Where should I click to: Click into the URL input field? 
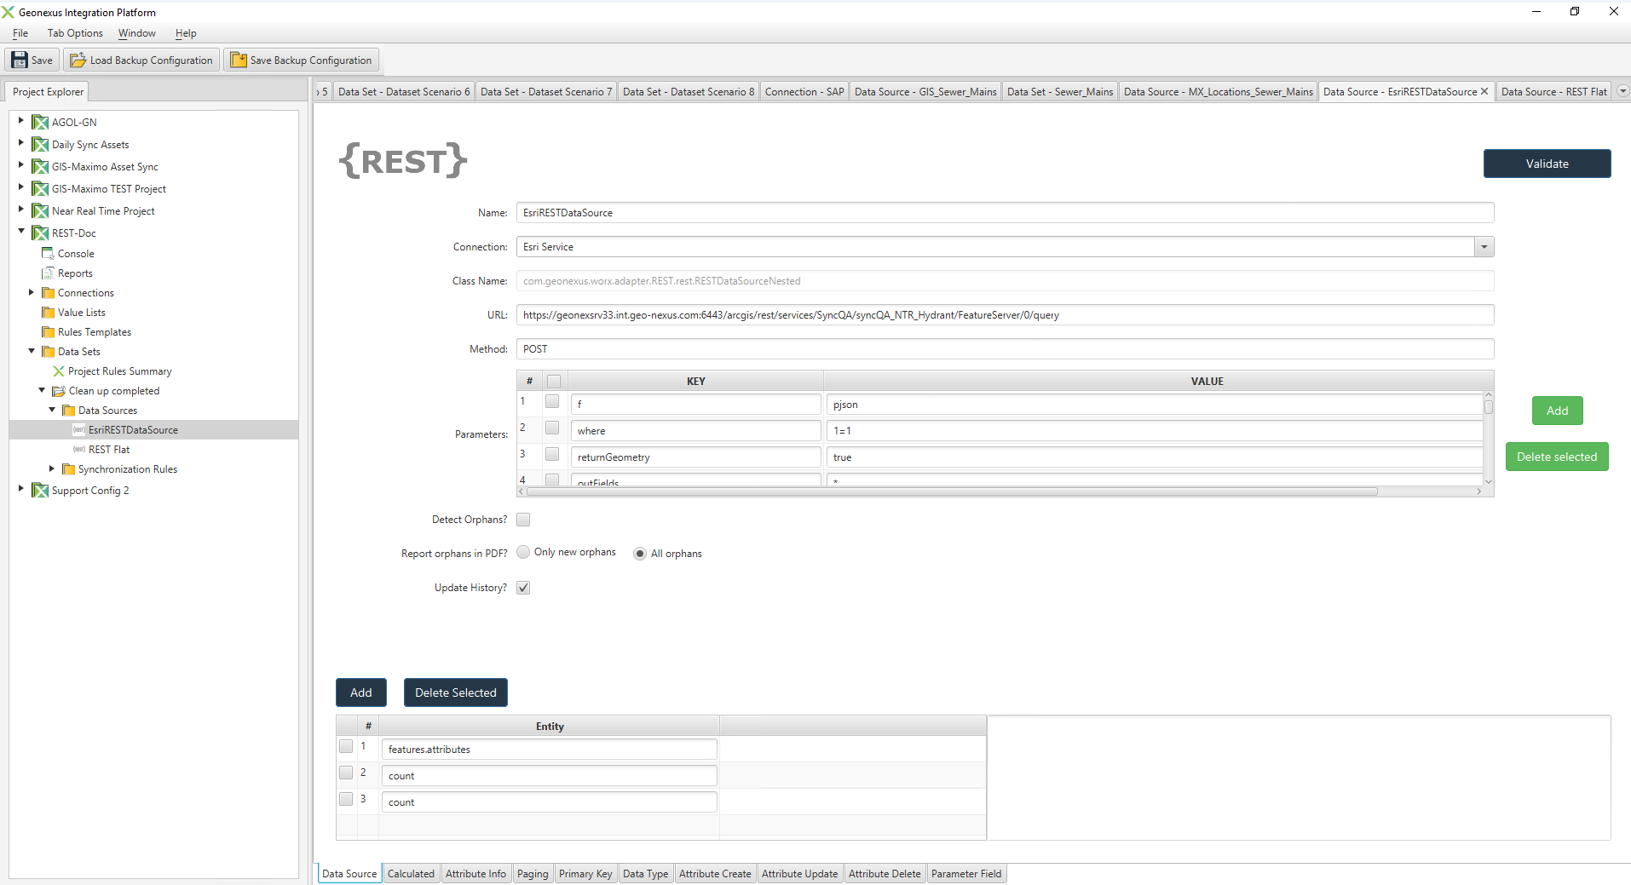coord(1005,315)
